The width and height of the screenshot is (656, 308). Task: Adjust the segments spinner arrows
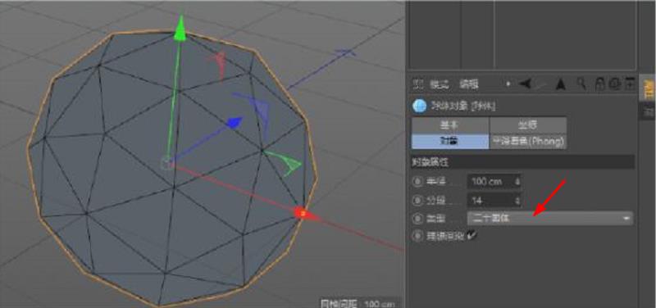click(x=518, y=201)
